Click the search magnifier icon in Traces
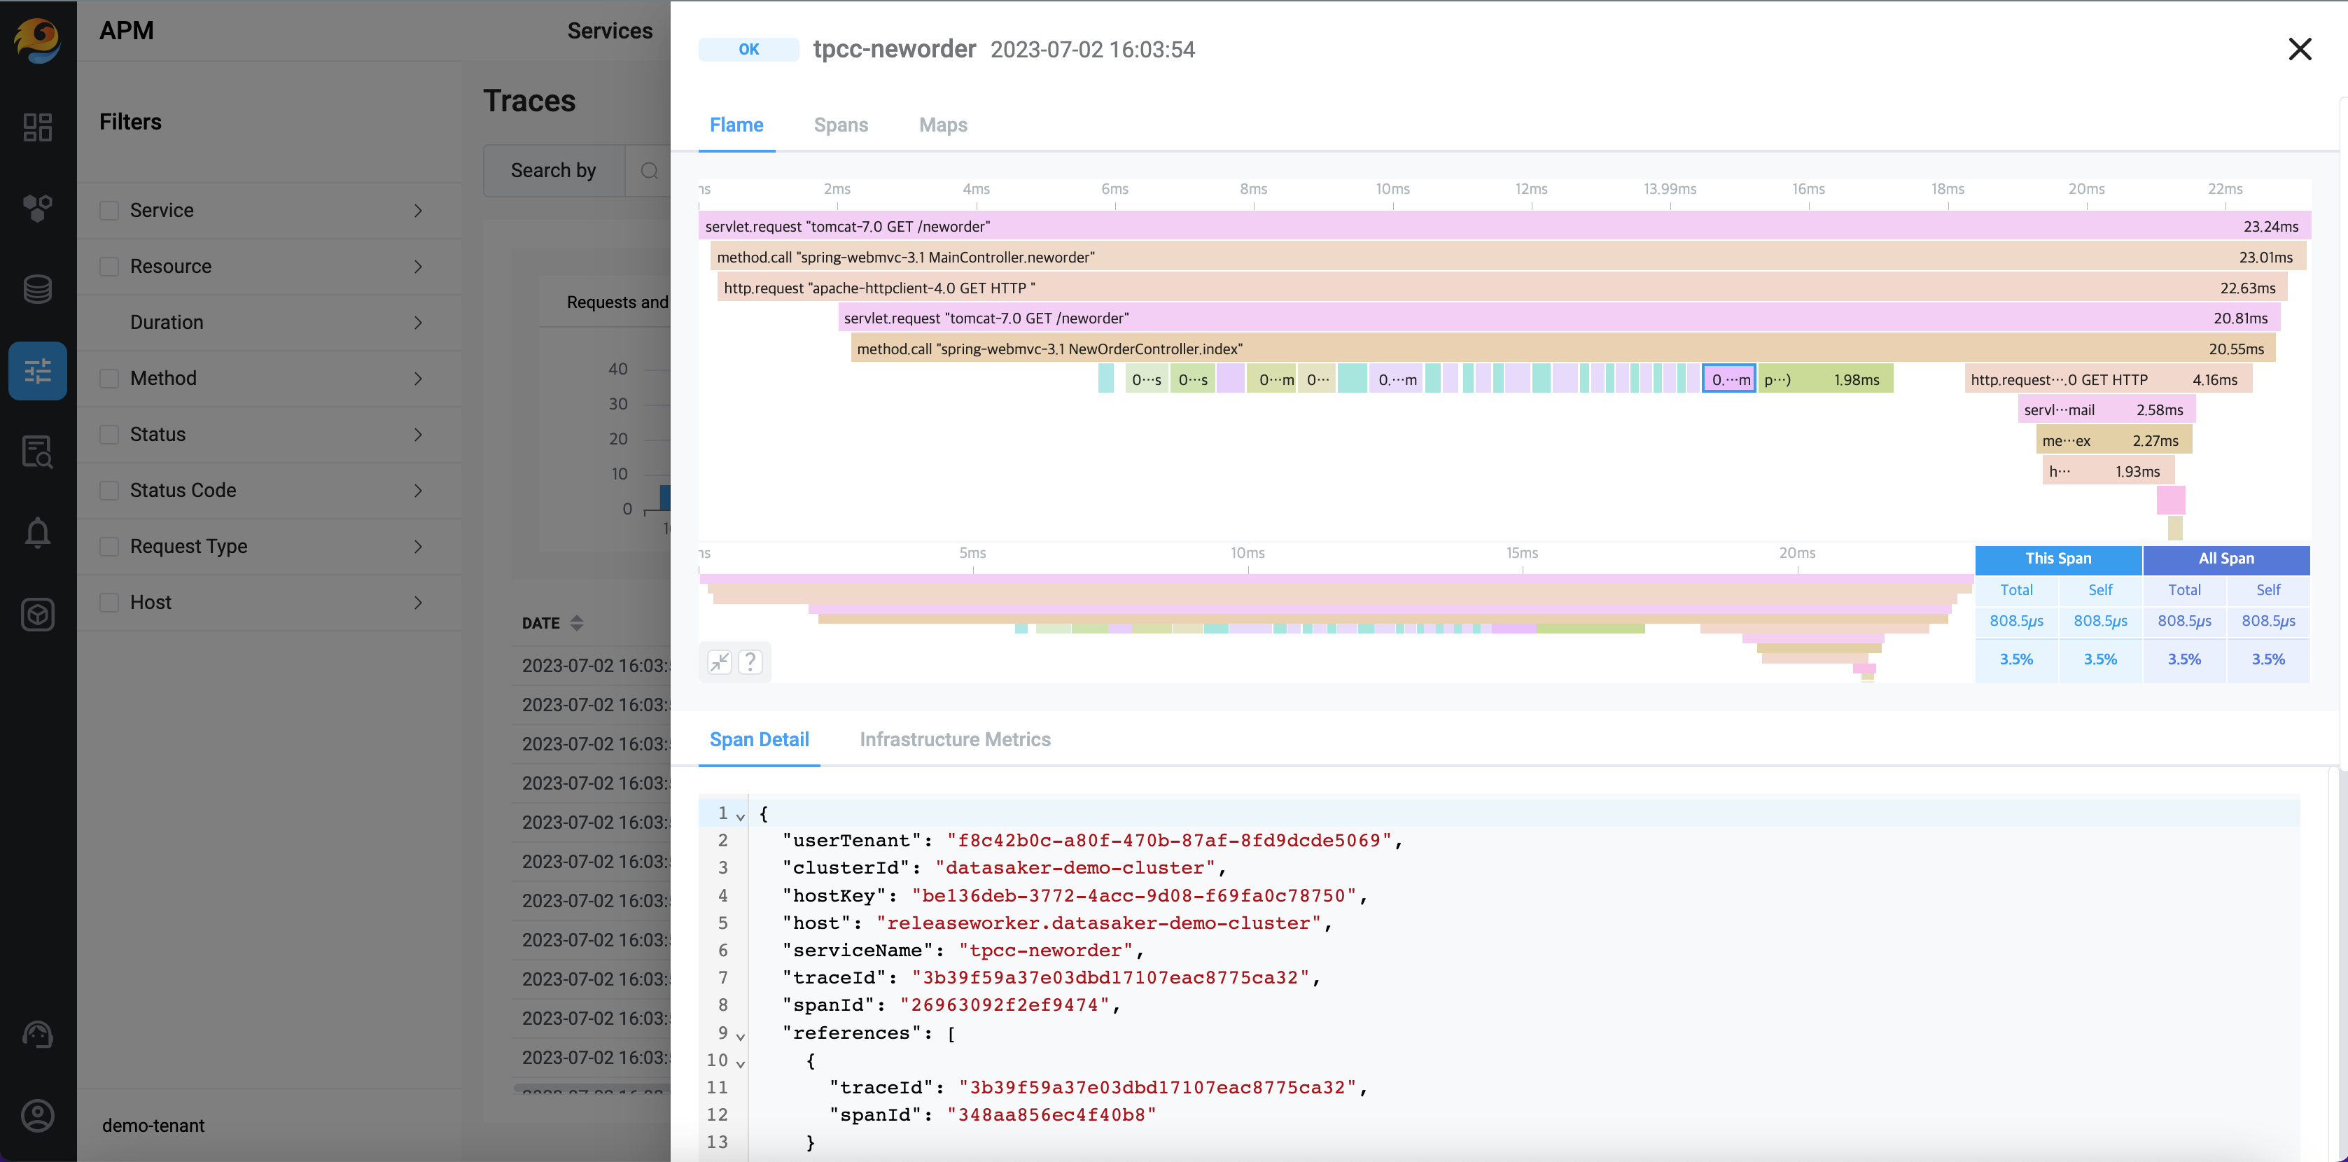2348x1162 pixels. tap(649, 170)
